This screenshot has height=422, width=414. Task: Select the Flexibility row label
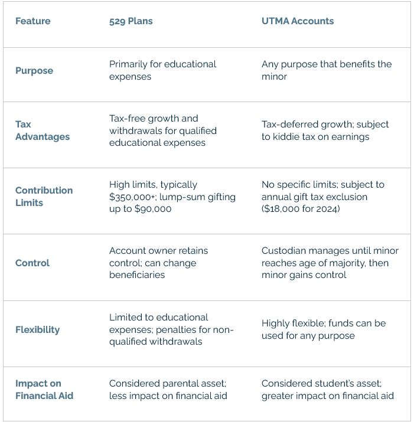click(x=37, y=330)
